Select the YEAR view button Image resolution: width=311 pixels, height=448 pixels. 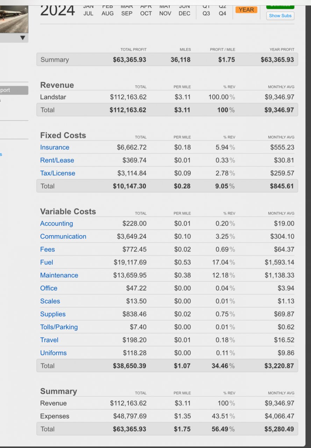246,10
